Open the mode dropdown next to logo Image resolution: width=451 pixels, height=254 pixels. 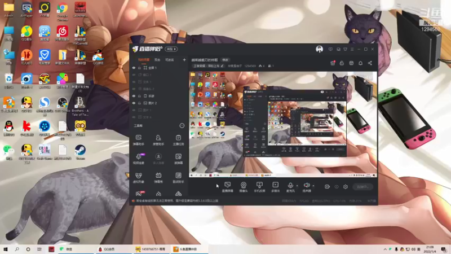click(171, 49)
